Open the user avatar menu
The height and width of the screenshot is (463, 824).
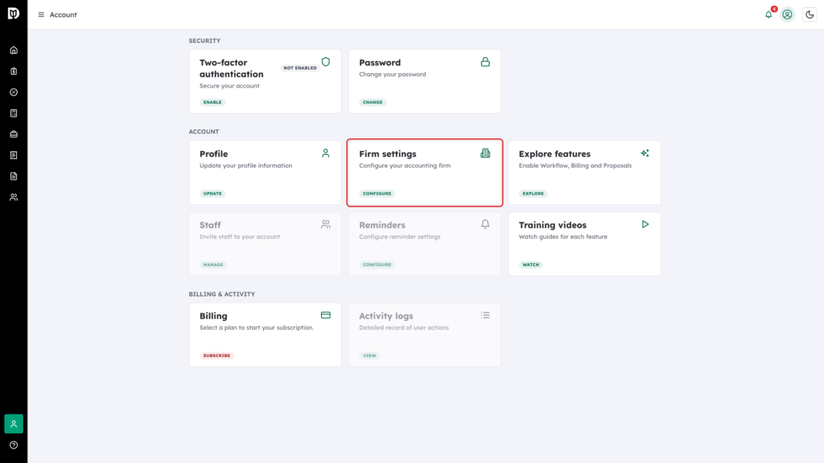[787, 14]
